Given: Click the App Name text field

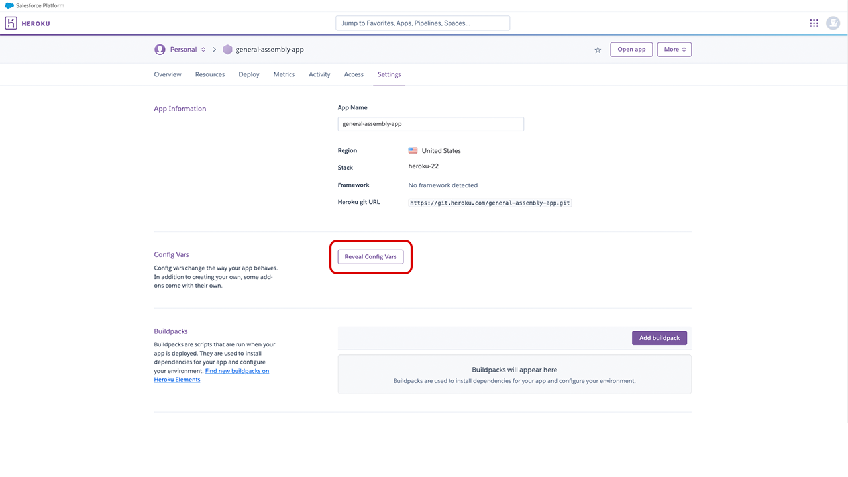Looking at the screenshot, I should pyautogui.click(x=431, y=124).
